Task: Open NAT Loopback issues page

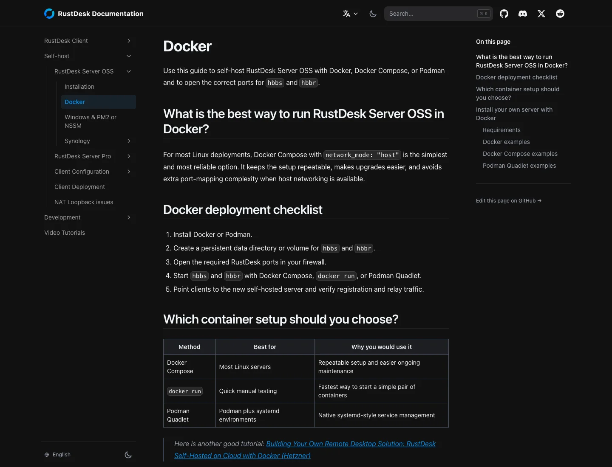Action: (x=93, y=202)
